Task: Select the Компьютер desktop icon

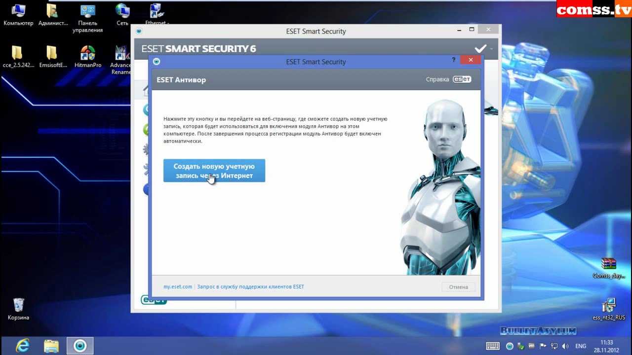Action: click(18, 15)
